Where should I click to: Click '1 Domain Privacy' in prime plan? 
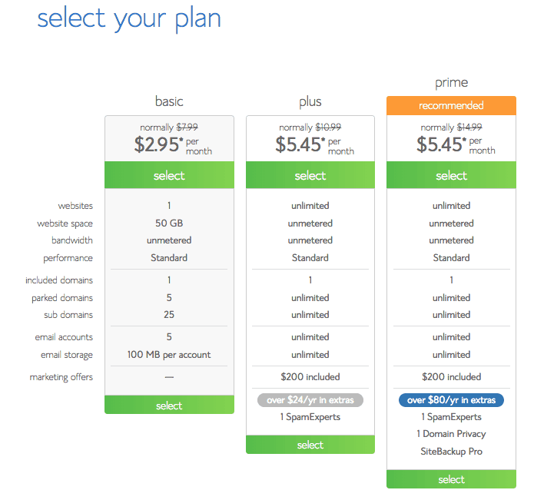coord(451,434)
